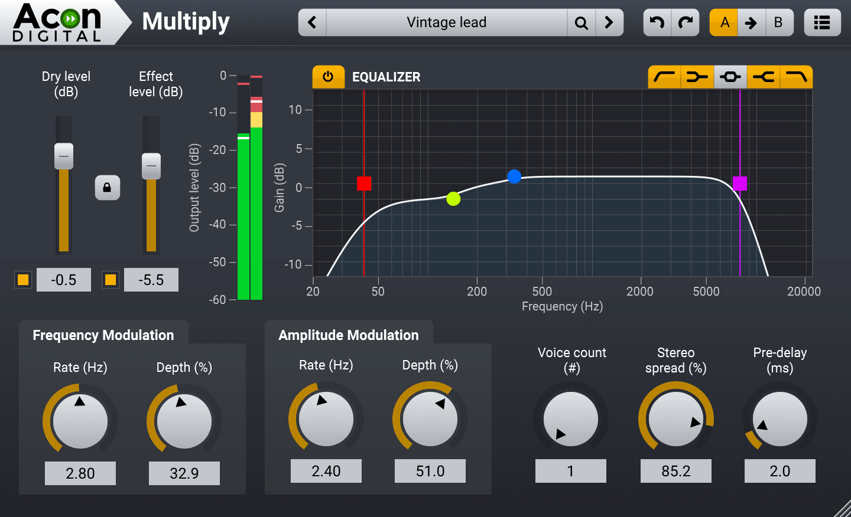The width and height of the screenshot is (851, 517).
Task: Click the copy A to B arrow button
Action: [751, 22]
